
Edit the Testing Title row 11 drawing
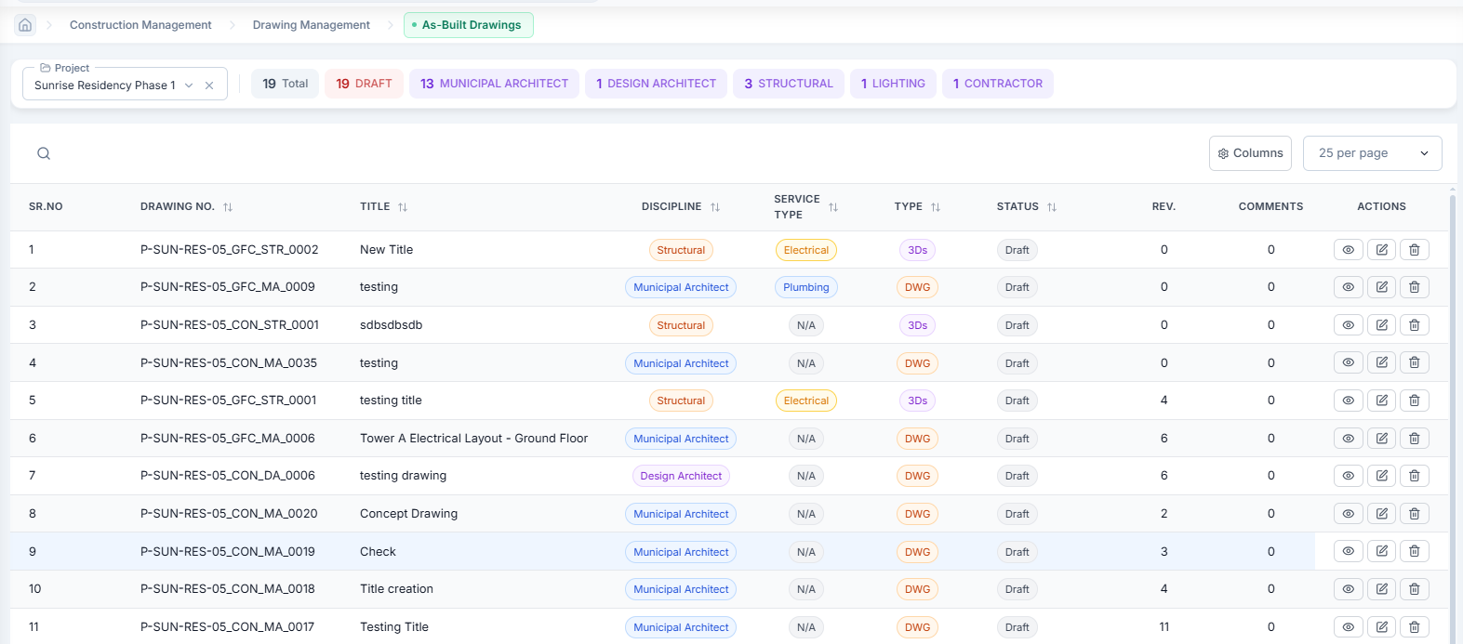[x=1382, y=627]
